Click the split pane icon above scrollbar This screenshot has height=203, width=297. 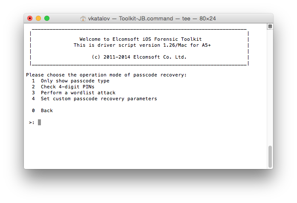point(269,26)
